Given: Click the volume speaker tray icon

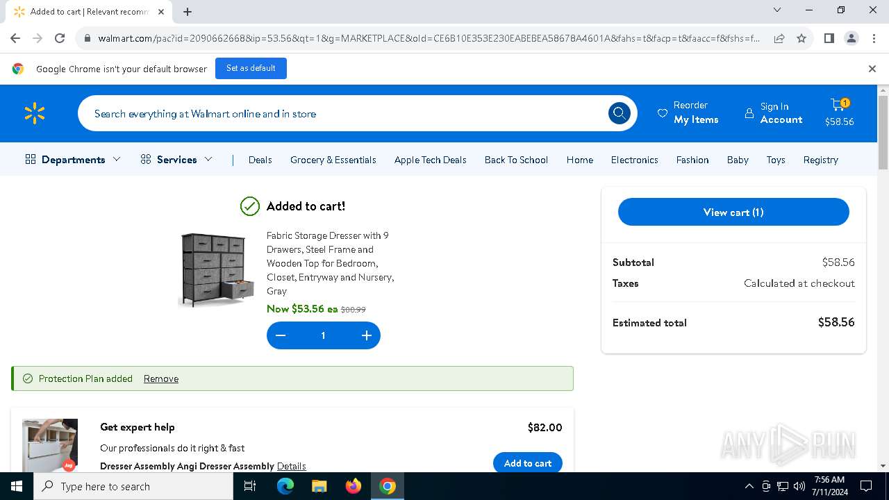Looking at the screenshot, I should click(x=799, y=486).
